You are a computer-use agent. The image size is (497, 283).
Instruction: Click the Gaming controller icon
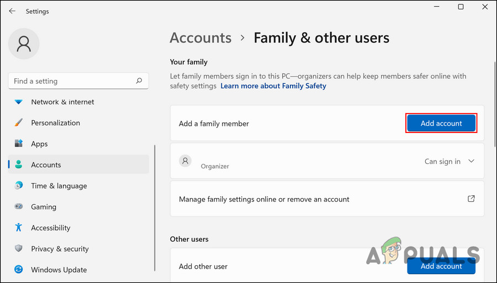click(x=19, y=207)
